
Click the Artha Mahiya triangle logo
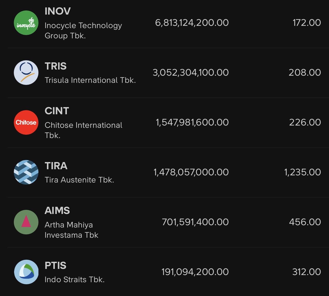click(26, 222)
